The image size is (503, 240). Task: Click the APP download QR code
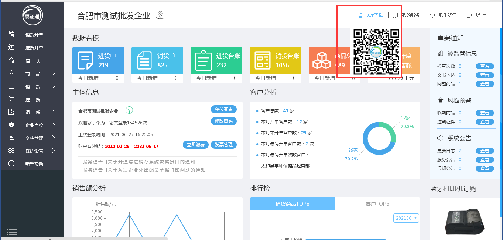pos(376,52)
